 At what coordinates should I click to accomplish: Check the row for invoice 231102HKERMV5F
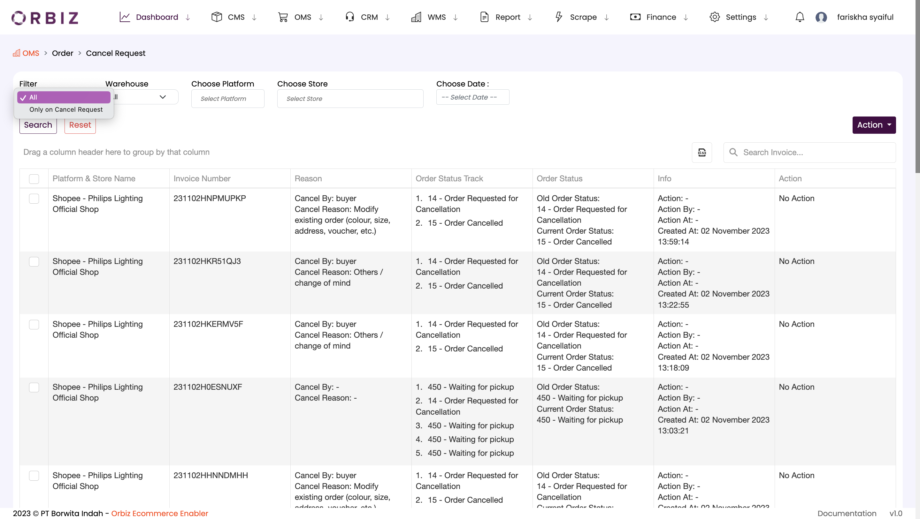click(x=34, y=325)
